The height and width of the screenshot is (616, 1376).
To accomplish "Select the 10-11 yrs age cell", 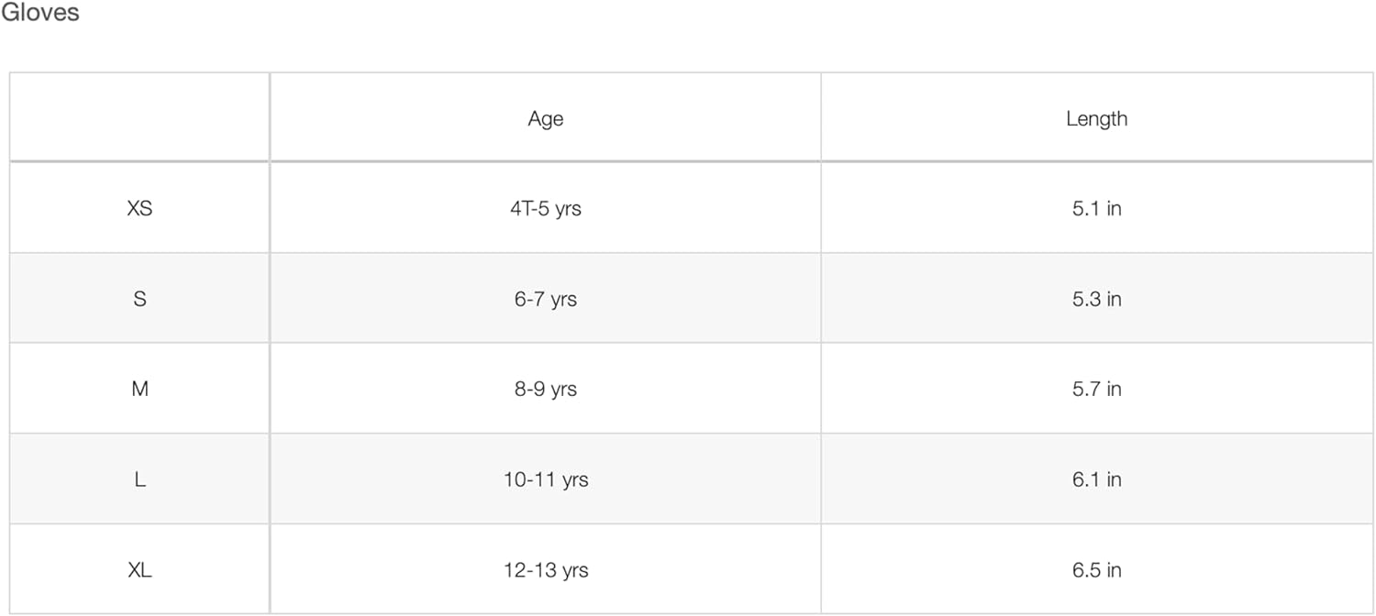I will 545,479.
